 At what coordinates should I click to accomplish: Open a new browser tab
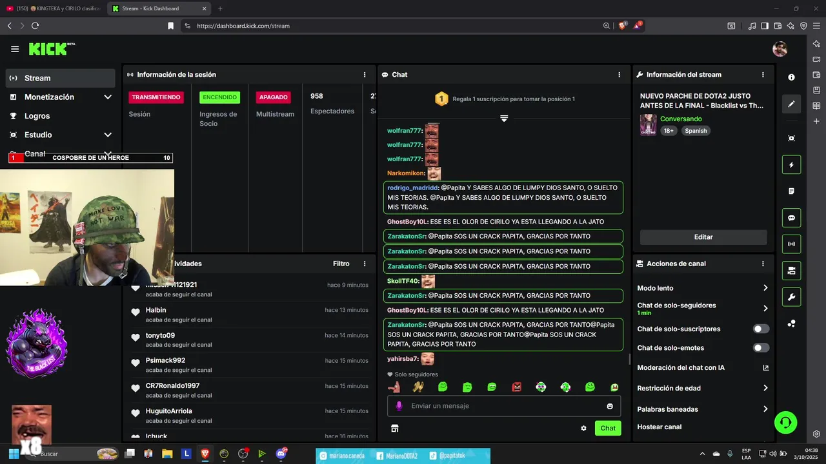click(220, 8)
